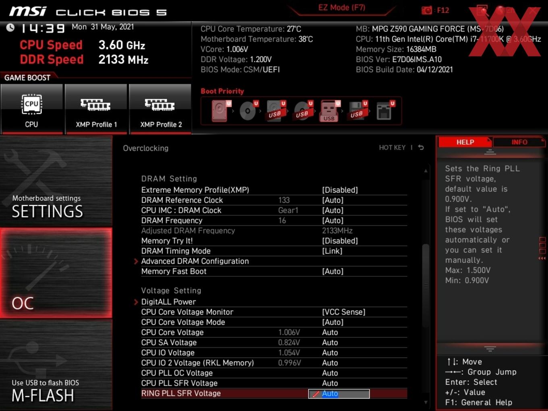The image size is (548, 411).
Task: Open DRAM Reference Clock [Auto] value
Action: [332, 200]
